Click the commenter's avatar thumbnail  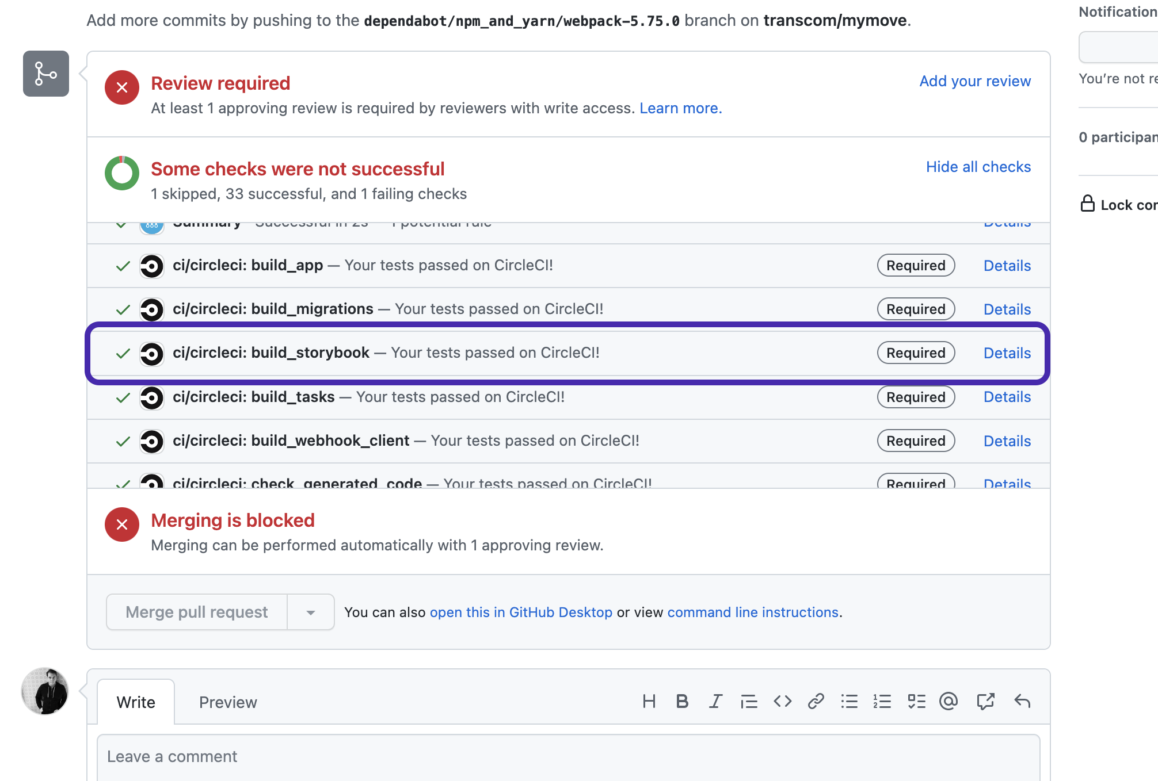[44, 692]
